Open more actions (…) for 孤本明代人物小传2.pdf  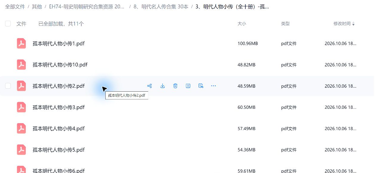[x=213, y=86]
